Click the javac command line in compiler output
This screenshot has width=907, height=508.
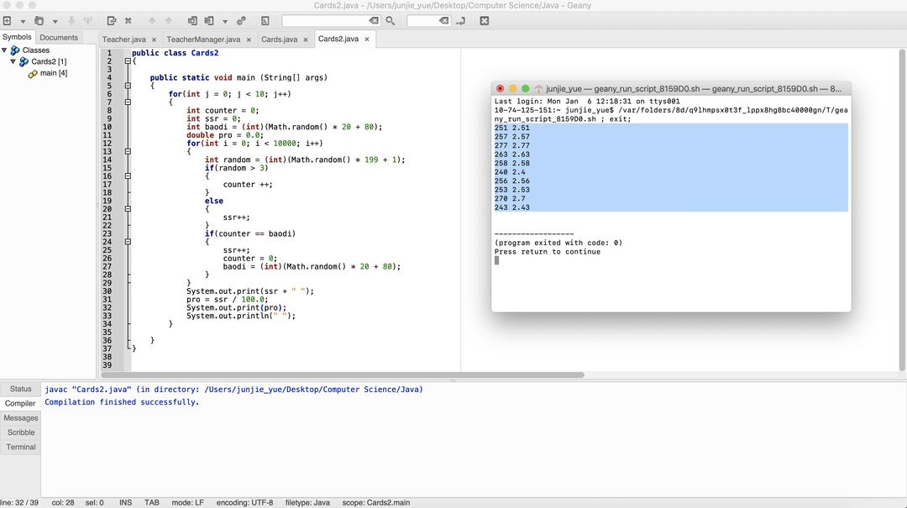(x=233, y=390)
